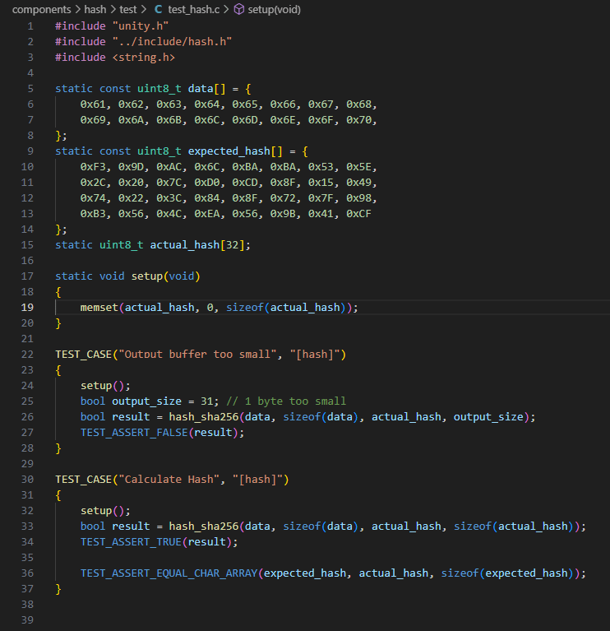
Task: Click the TEST_ASSERT_FALSE macro
Action: [x=134, y=433]
